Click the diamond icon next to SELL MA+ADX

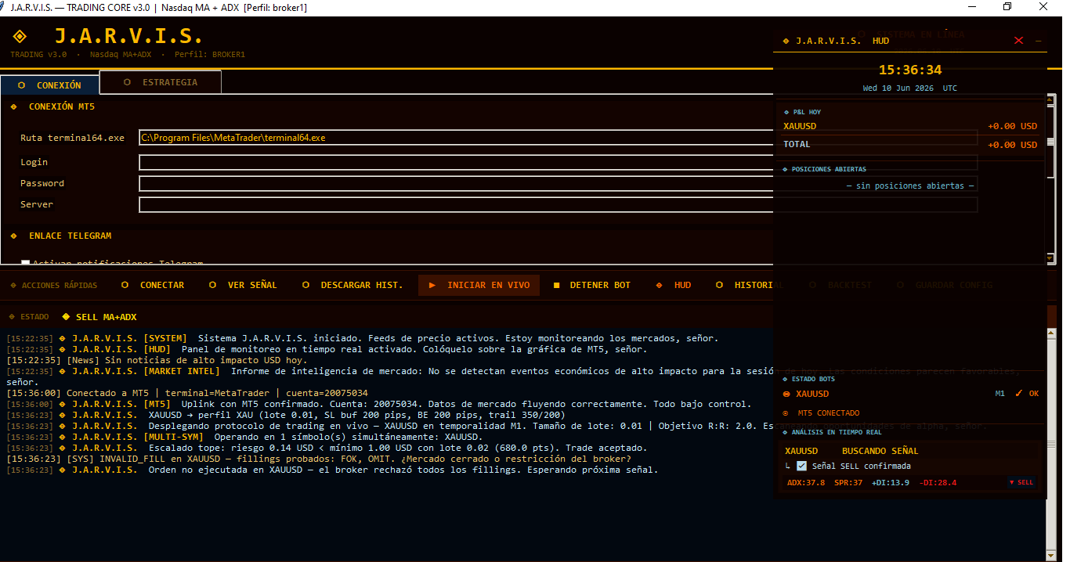(x=66, y=317)
